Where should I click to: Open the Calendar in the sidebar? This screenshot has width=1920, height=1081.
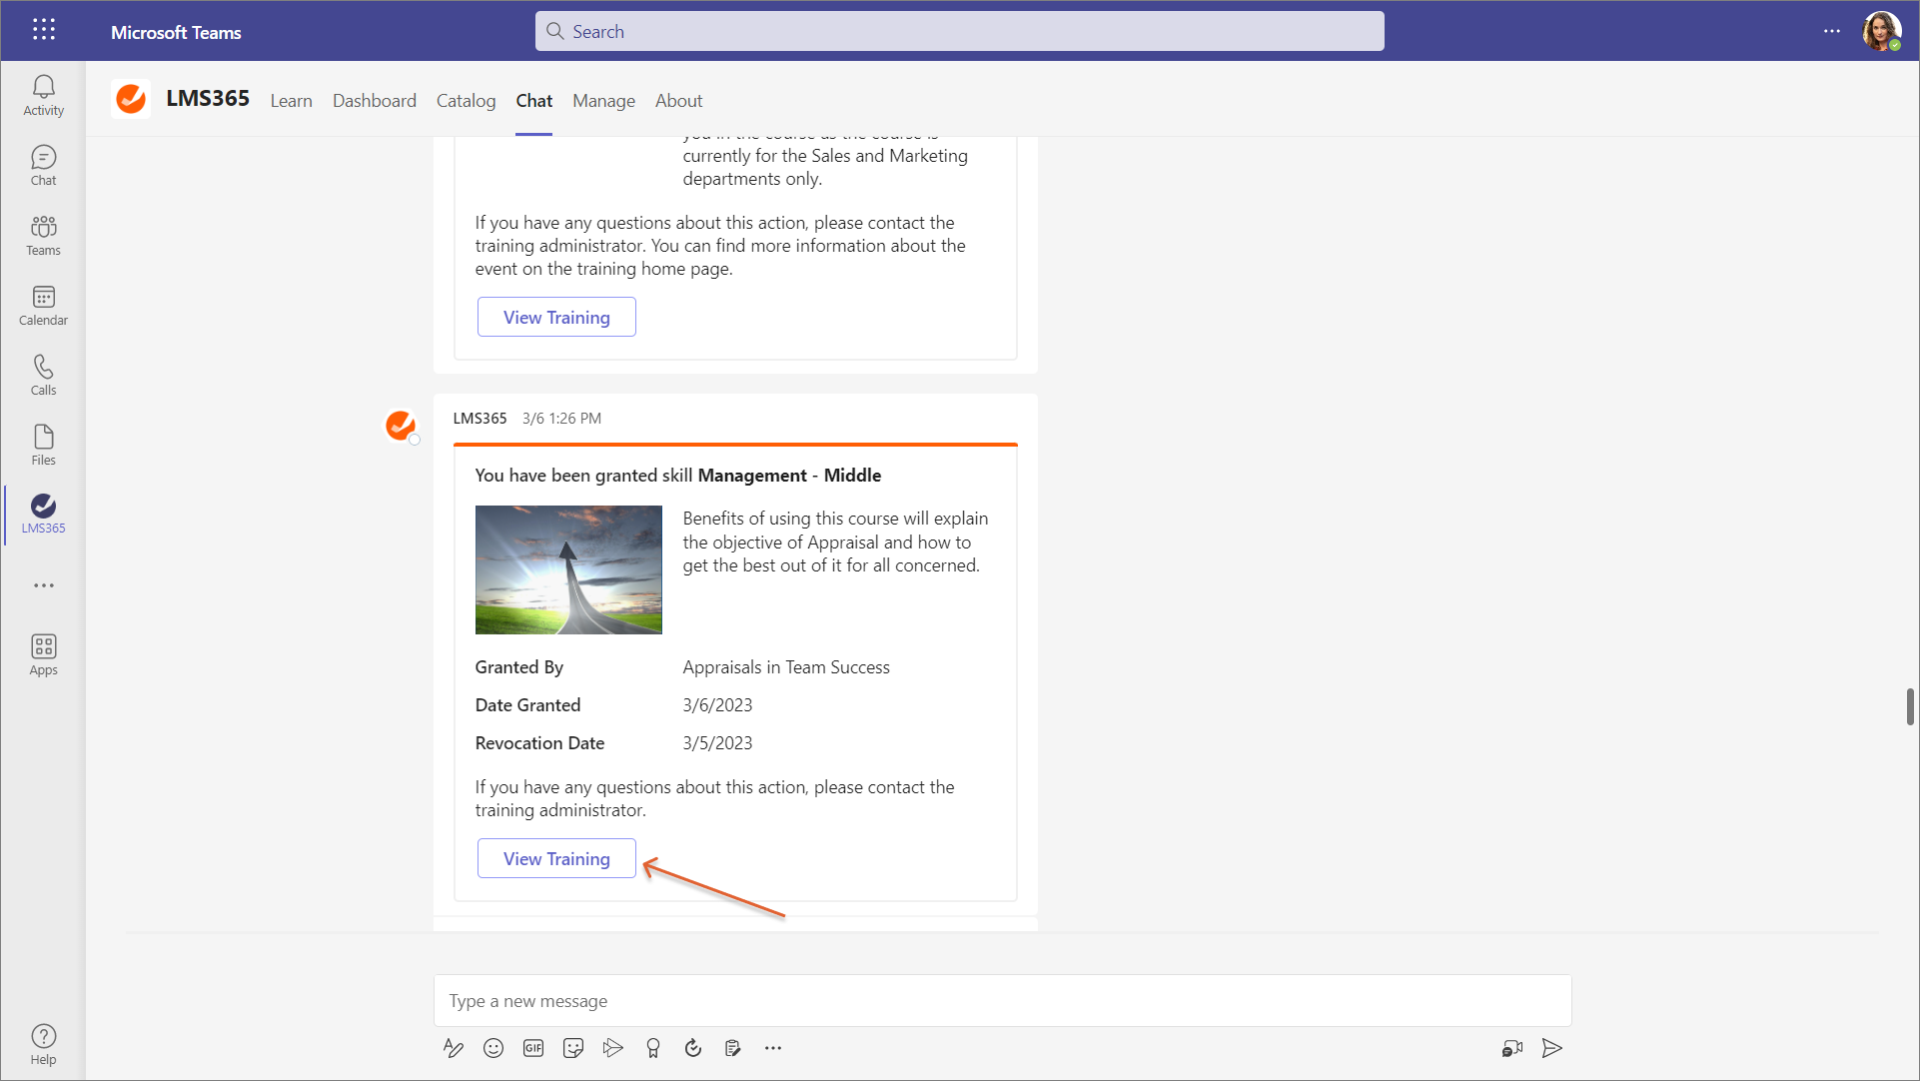[43, 305]
